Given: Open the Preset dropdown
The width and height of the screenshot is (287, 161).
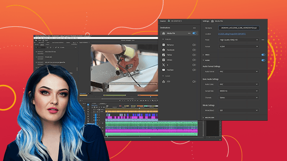Looking at the screenshot, I should 239,40.
